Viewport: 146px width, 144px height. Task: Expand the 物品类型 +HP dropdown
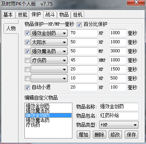pyautogui.click(x=119, y=125)
